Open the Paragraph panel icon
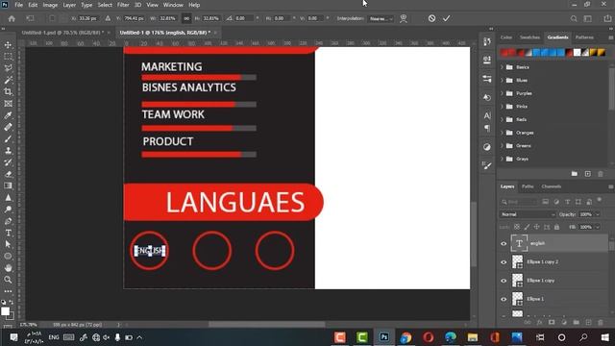615x346 pixels. (487, 128)
